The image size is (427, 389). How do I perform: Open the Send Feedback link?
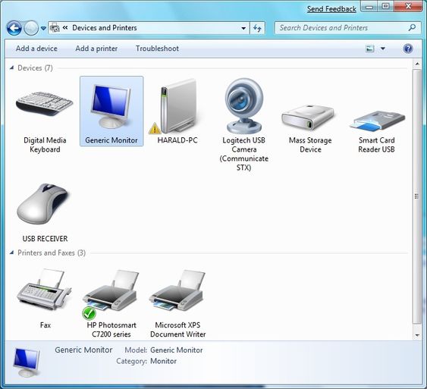(x=331, y=9)
